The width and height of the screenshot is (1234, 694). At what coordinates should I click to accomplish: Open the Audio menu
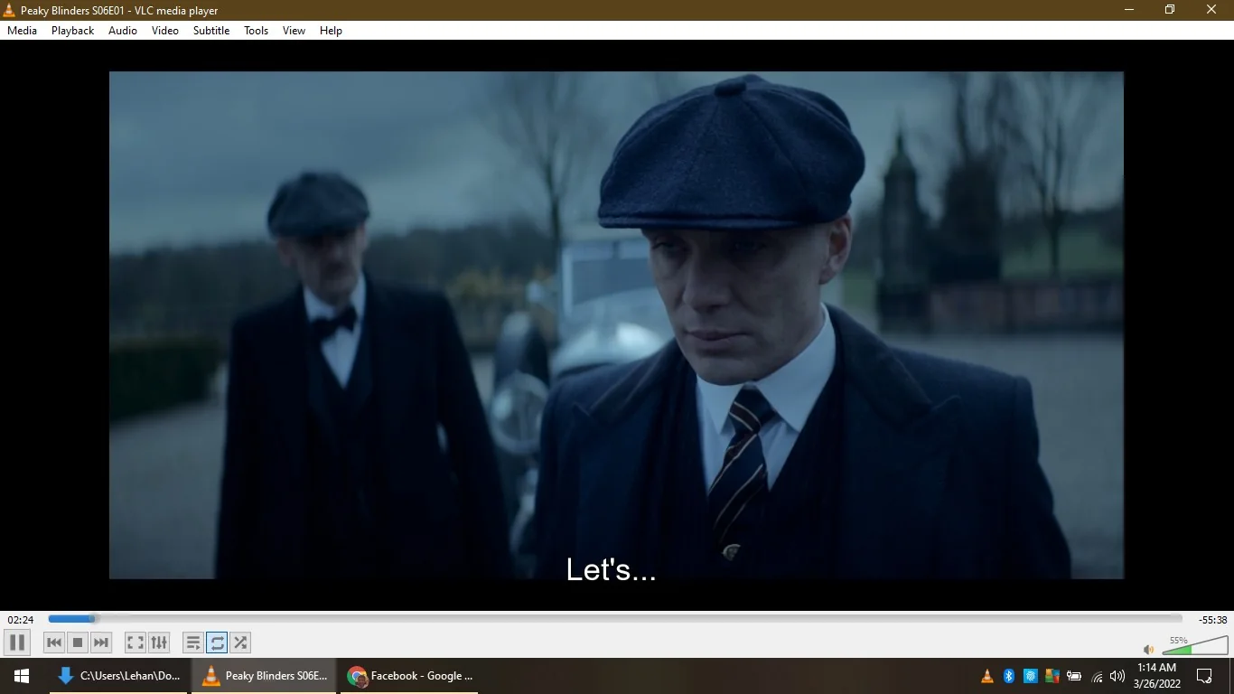click(123, 31)
